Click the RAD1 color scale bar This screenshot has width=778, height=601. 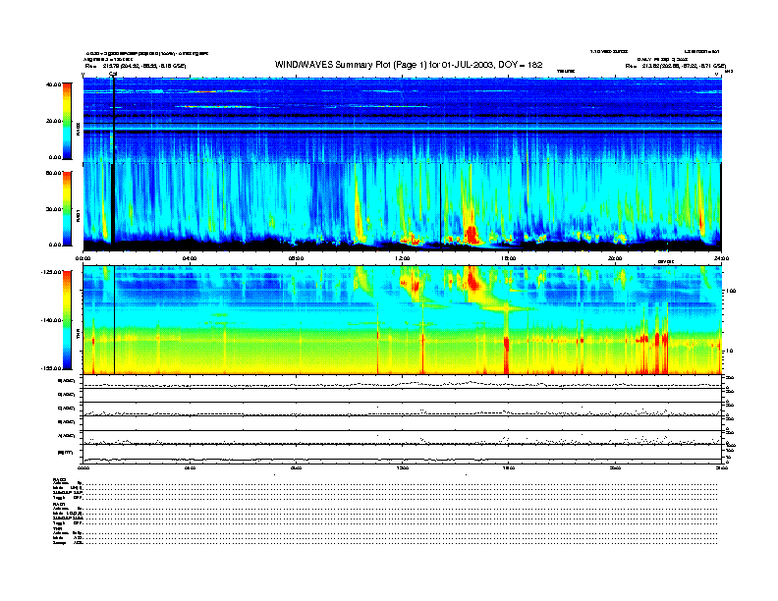[67, 207]
